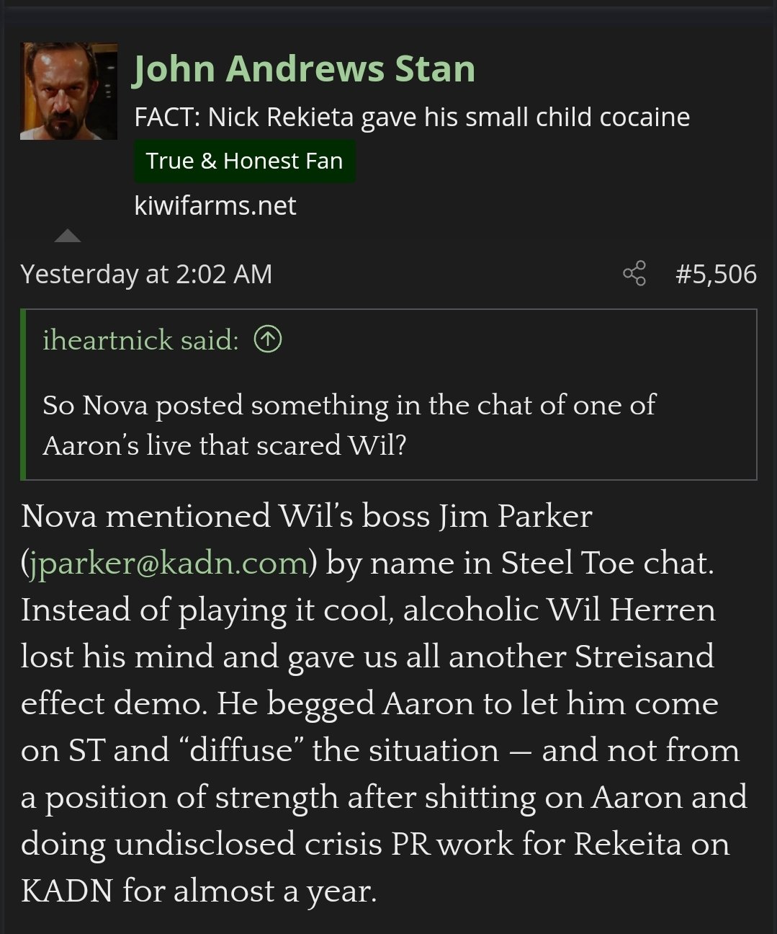The image size is (777, 934).
Task: Click the True & Honest Fan badge
Action: pyautogui.click(x=244, y=161)
